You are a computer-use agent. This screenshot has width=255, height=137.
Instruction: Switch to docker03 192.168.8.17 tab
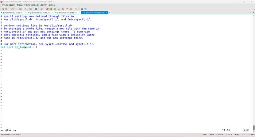point(68,13)
